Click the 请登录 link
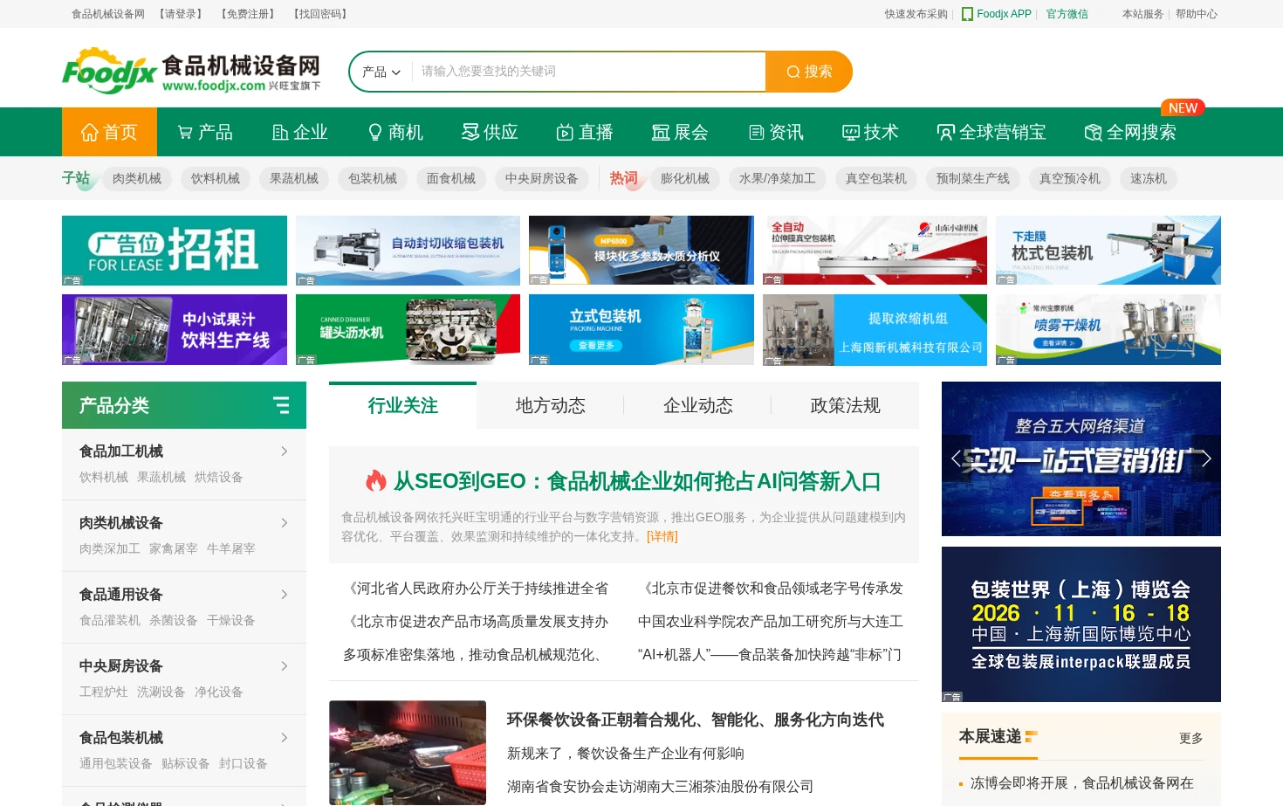Viewport: 1283px width, 806px height. click(181, 14)
